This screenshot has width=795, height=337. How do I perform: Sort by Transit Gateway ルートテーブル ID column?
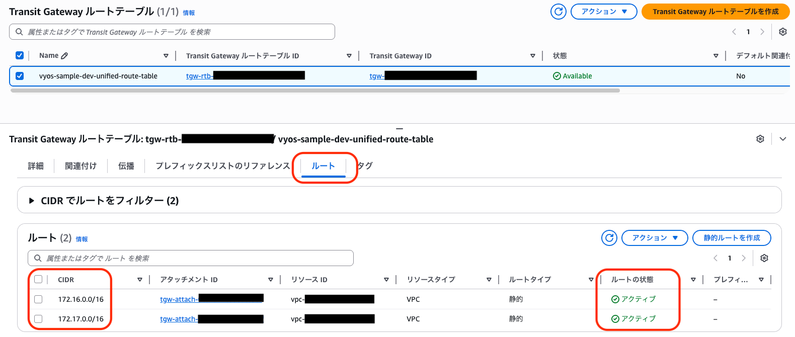point(349,56)
